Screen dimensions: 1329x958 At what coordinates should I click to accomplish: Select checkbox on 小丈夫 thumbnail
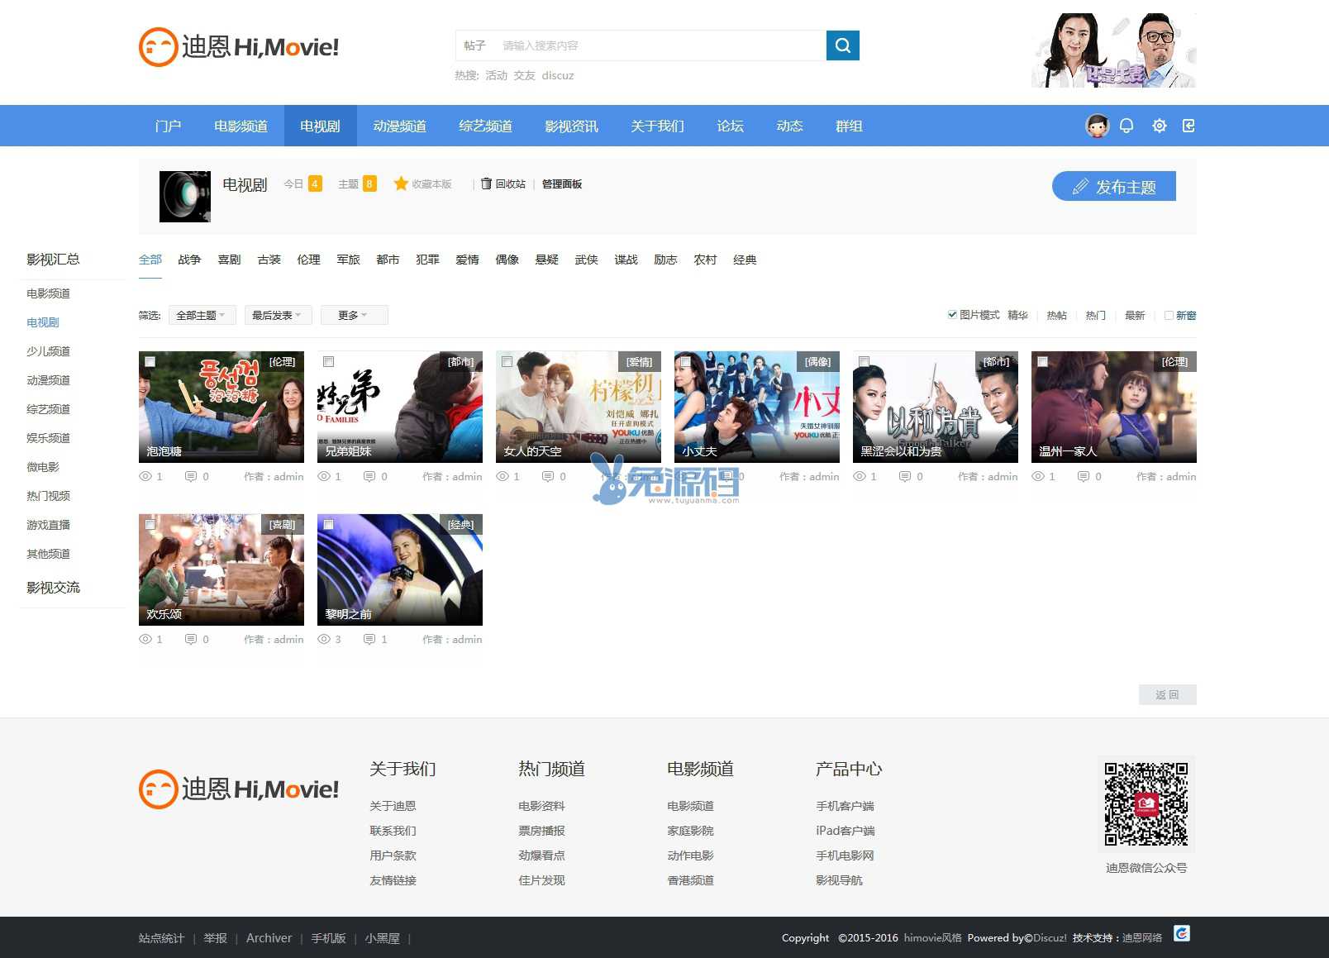point(686,362)
